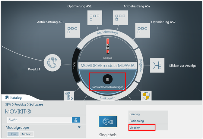Open the function icon with the arrow
The width and height of the screenshot is (203, 139).
point(69,96)
